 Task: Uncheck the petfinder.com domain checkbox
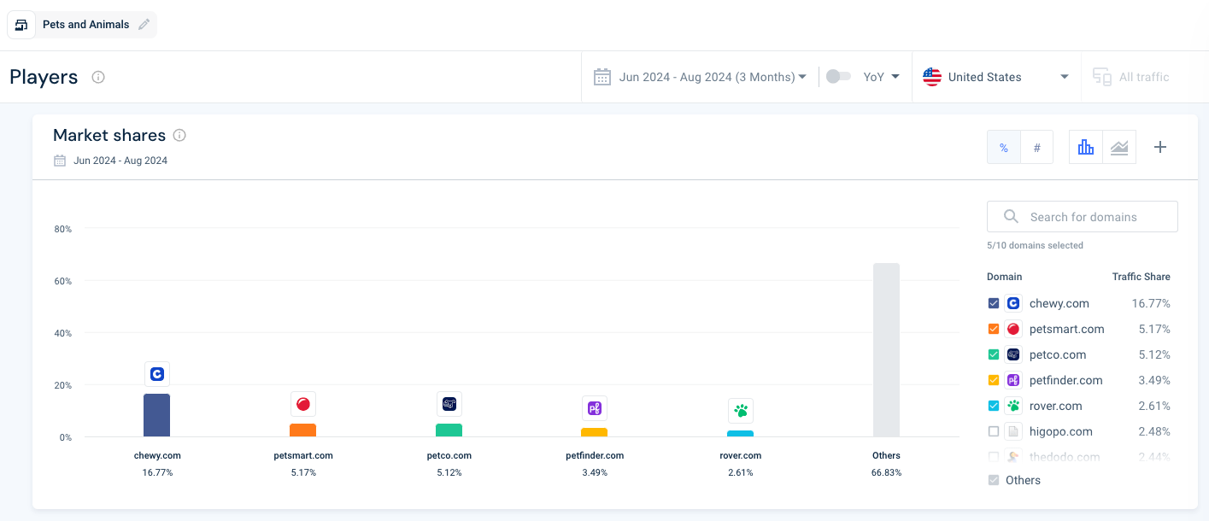[x=993, y=380]
